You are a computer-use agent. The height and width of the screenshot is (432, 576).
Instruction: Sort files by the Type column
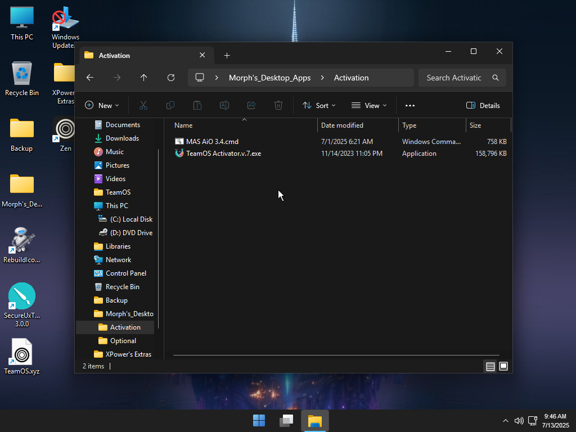coord(432,125)
